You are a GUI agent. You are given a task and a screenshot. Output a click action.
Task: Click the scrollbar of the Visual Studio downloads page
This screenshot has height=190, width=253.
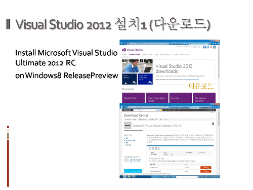tap(219, 63)
